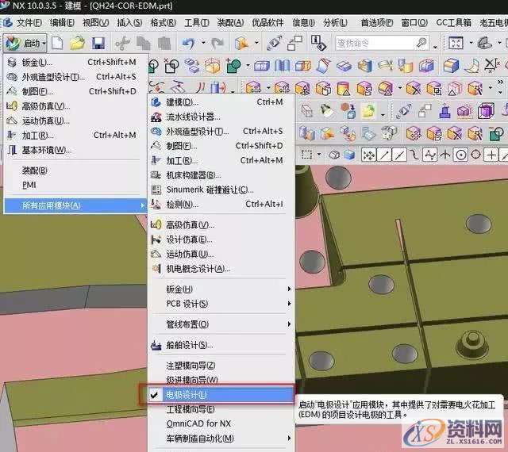508x452 pixels.
Task: Select Sinumerik 碰撞避让(C) entry
Action: point(221,190)
